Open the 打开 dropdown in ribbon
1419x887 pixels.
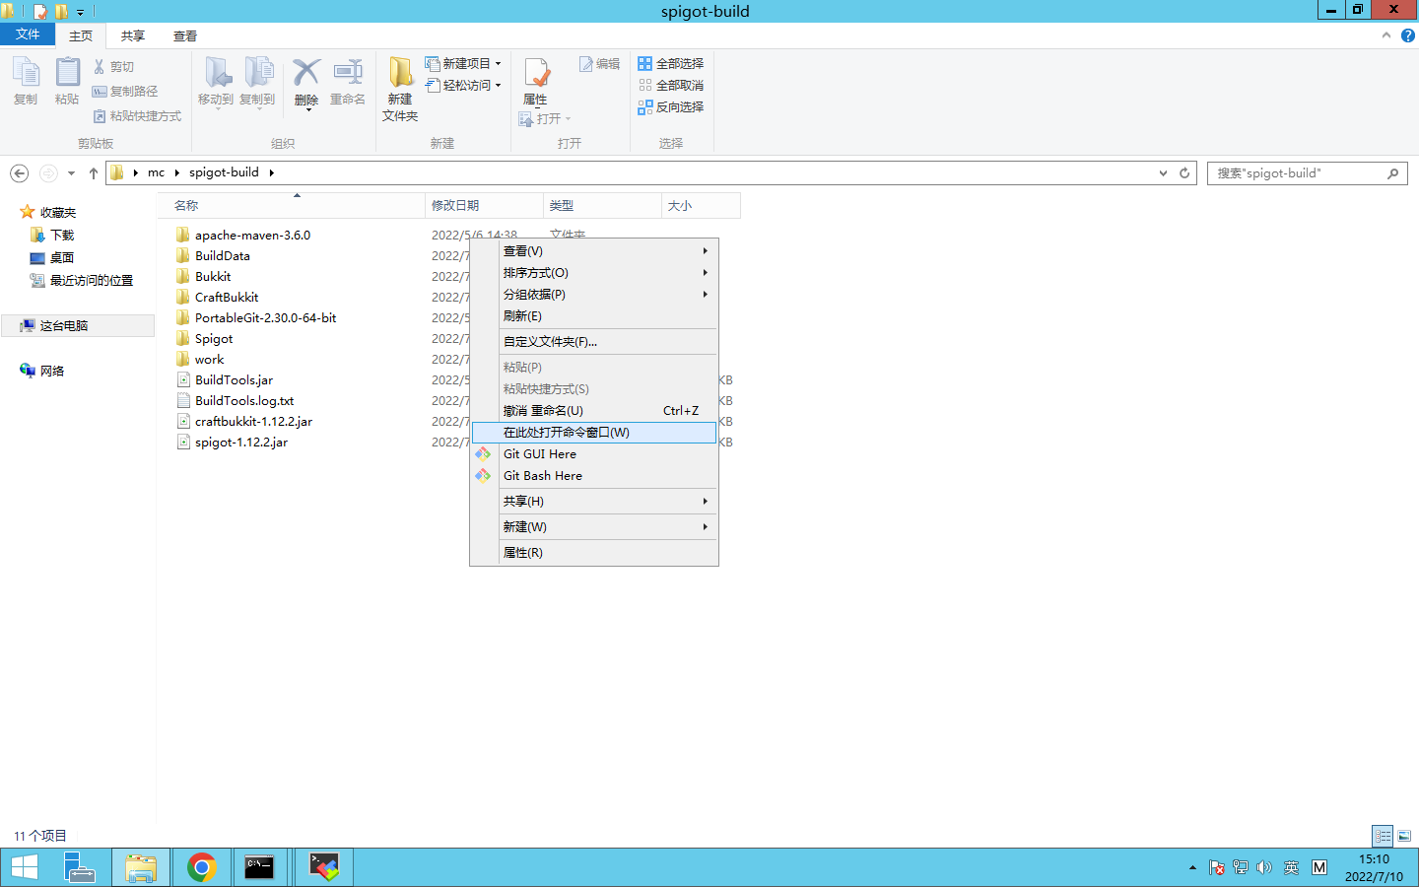pos(545,118)
